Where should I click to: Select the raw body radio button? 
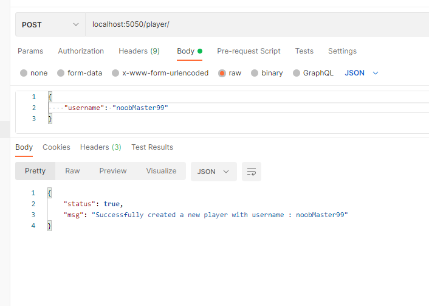(x=222, y=73)
